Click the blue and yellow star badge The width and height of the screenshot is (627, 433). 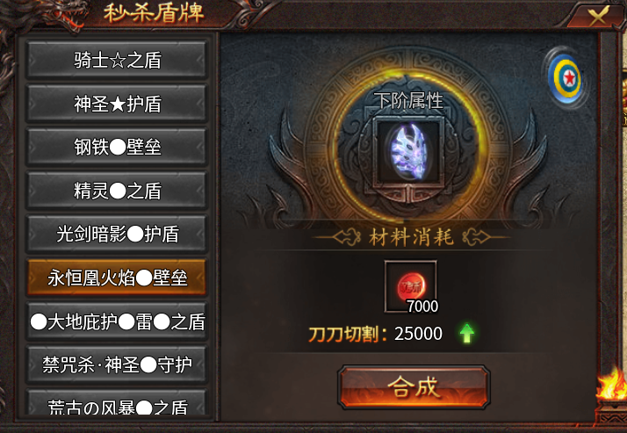(566, 78)
